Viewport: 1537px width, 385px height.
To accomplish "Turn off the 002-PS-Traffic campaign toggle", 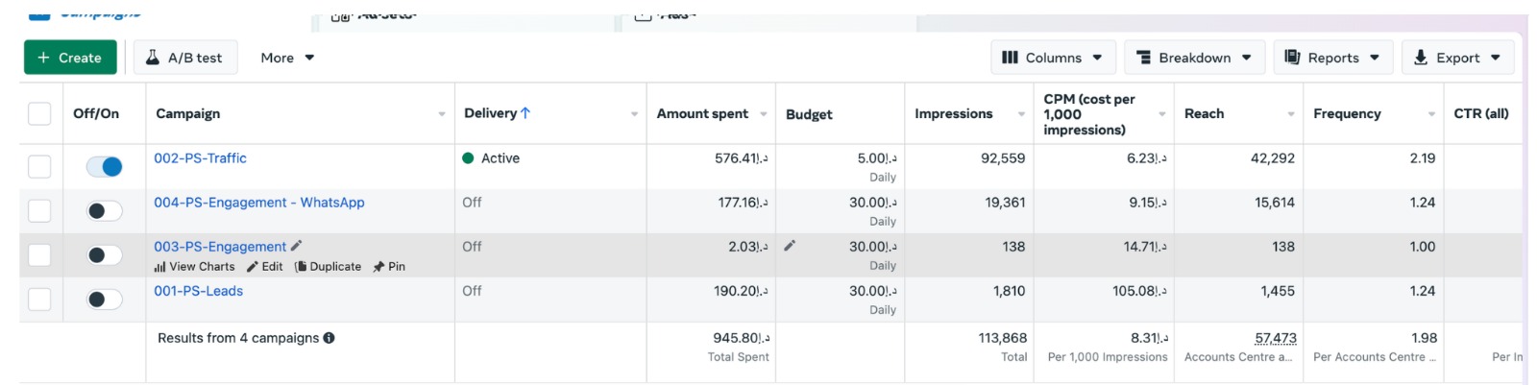I will pos(104,167).
